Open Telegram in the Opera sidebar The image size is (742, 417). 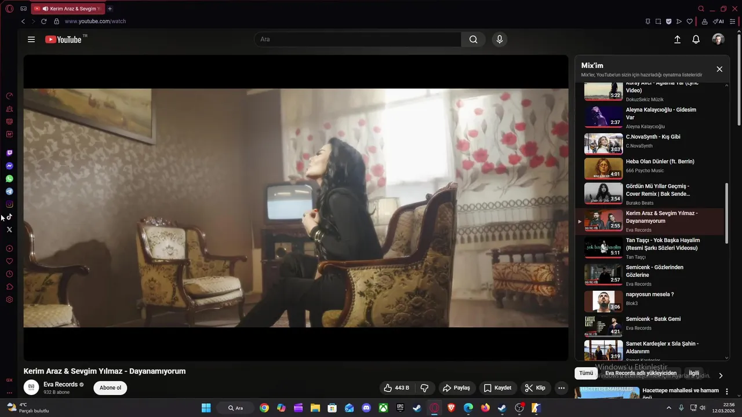coord(9,192)
